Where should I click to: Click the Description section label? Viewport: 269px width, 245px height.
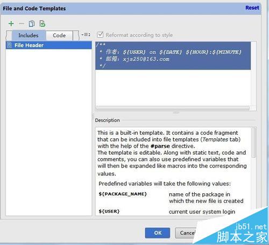108,120
